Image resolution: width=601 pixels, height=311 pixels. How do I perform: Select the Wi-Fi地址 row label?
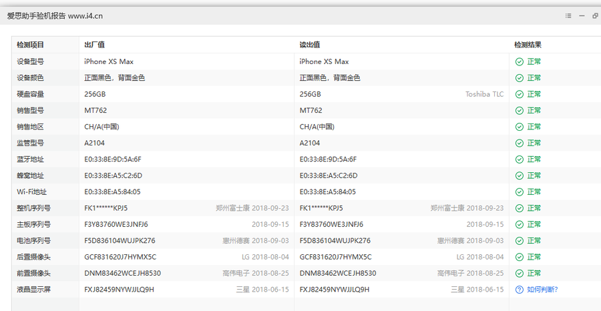pos(32,192)
